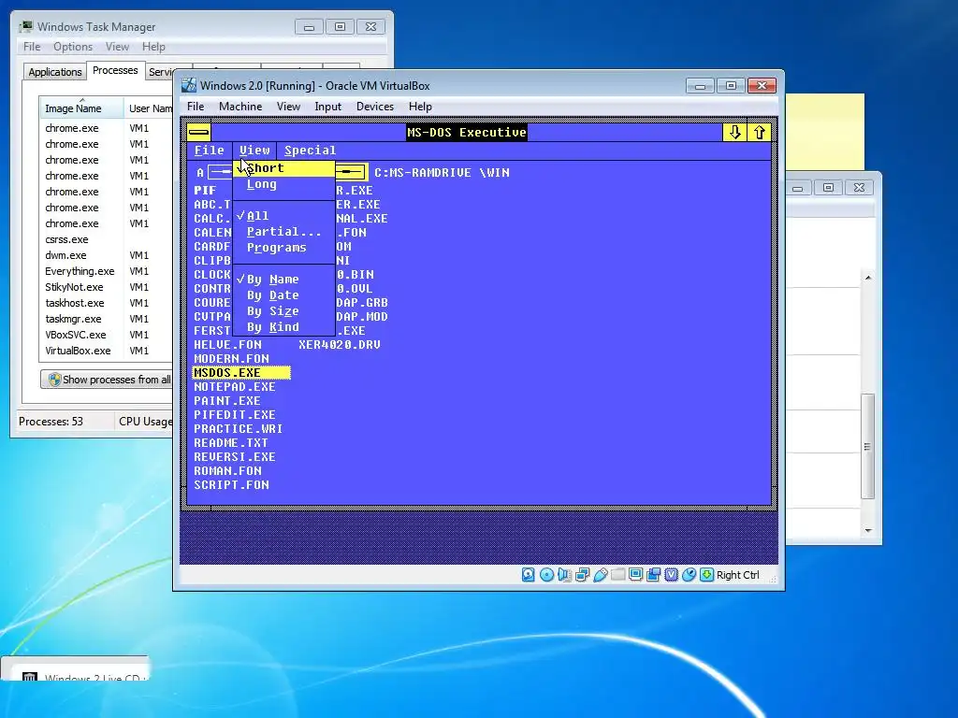The width and height of the screenshot is (958, 718).
Task: Select PRACTICE.WRI file entry
Action: (x=239, y=428)
